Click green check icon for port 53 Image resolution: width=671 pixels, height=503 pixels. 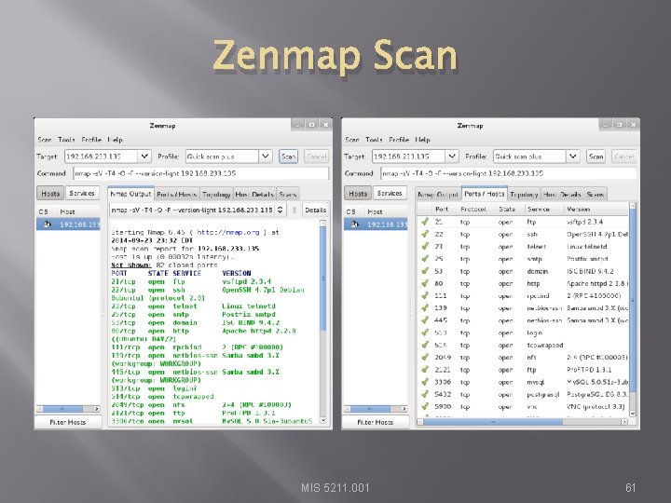[425, 271]
